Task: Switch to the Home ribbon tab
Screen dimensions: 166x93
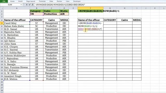Action: click(12, 1)
